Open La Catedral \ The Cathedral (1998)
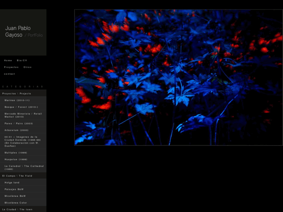The width and height of the screenshot is (283, 212). pos(23,168)
